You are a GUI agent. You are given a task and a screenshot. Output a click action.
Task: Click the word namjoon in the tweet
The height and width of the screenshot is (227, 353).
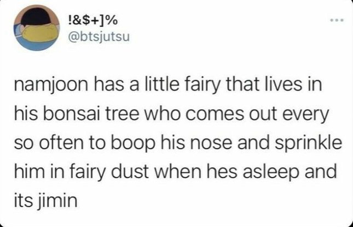[x=51, y=86]
